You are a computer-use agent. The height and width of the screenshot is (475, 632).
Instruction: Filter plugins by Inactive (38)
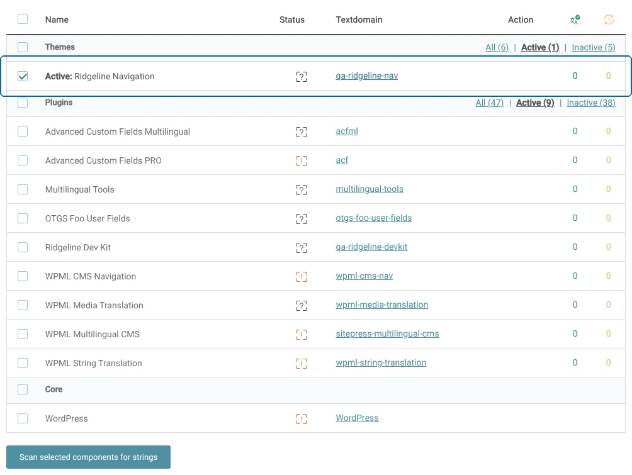click(x=591, y=103)
